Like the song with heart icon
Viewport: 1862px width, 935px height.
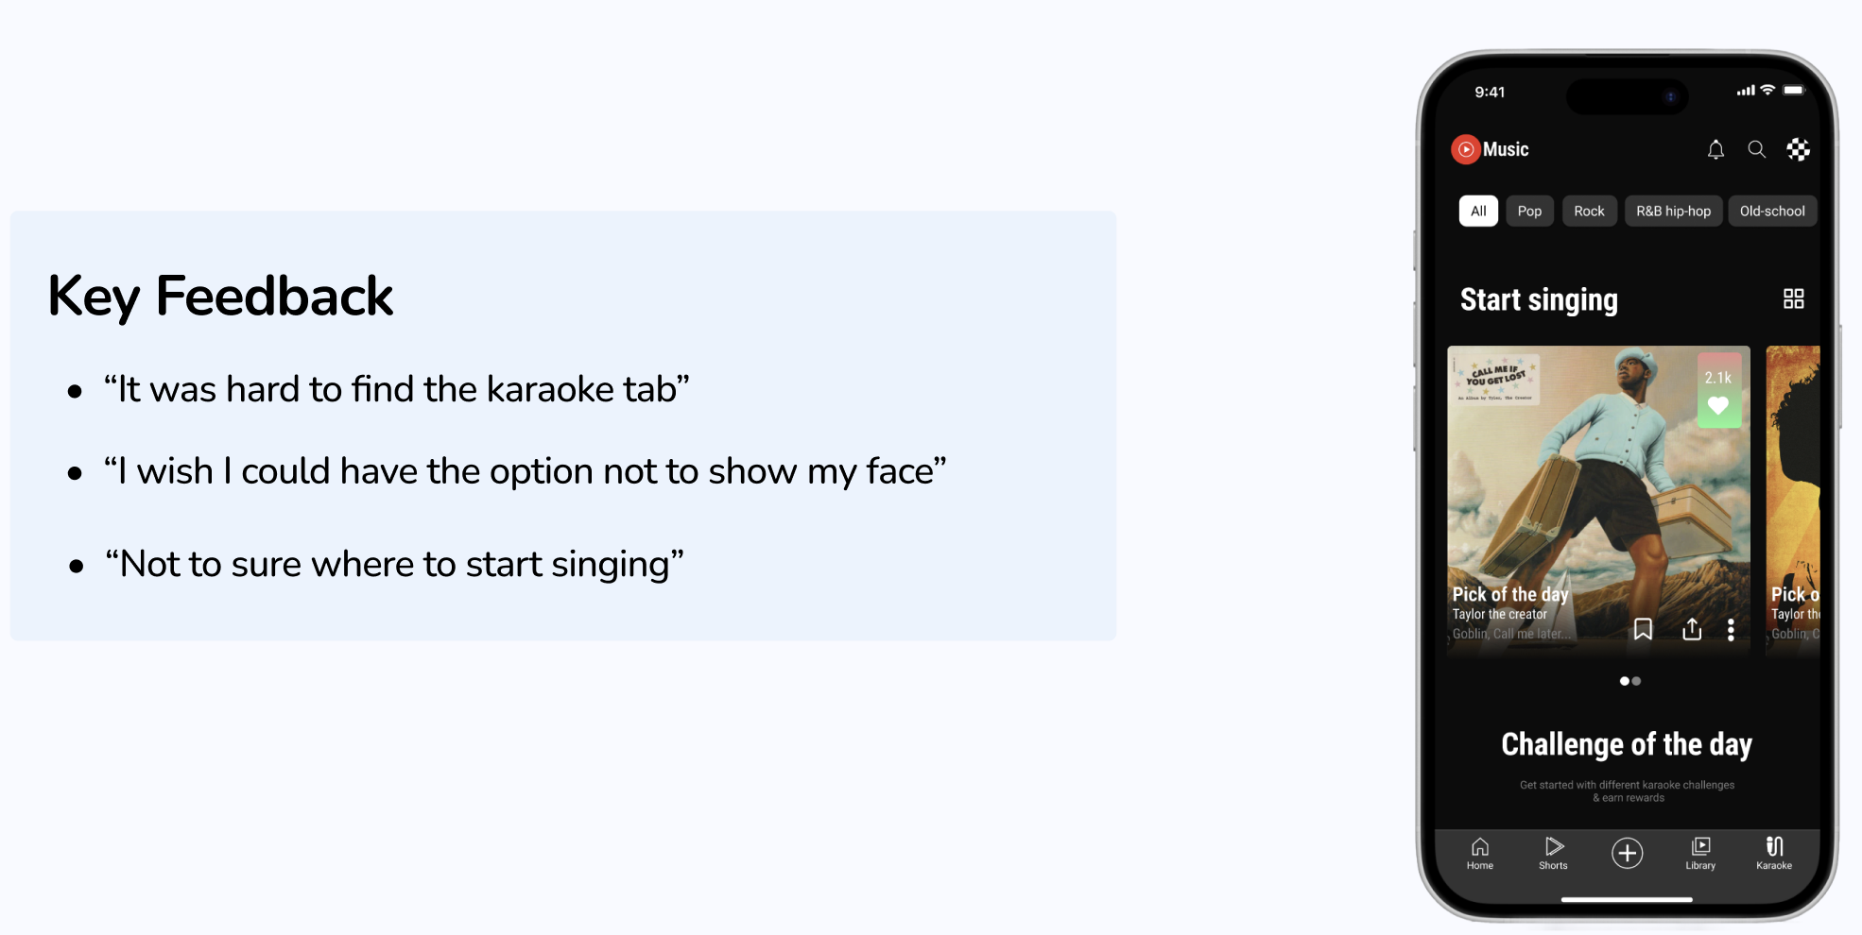tap(1718, 406)
